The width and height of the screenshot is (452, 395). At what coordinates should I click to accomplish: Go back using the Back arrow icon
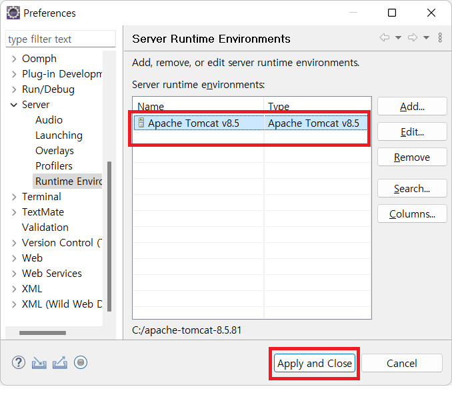tap(385, 37)
